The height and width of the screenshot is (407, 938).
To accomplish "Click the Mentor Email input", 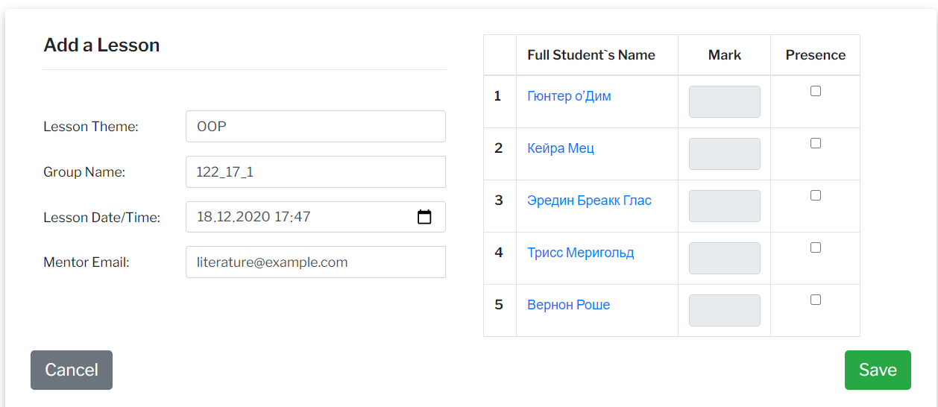I will (315, 262).
